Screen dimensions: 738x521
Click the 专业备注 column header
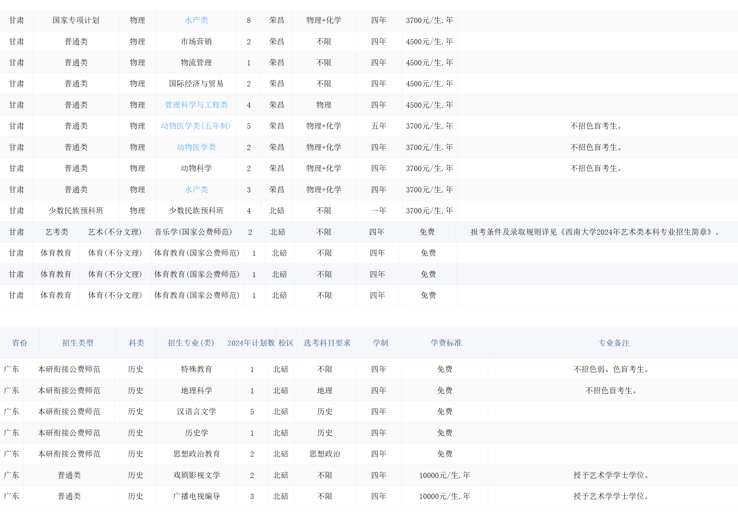[614, 343]
